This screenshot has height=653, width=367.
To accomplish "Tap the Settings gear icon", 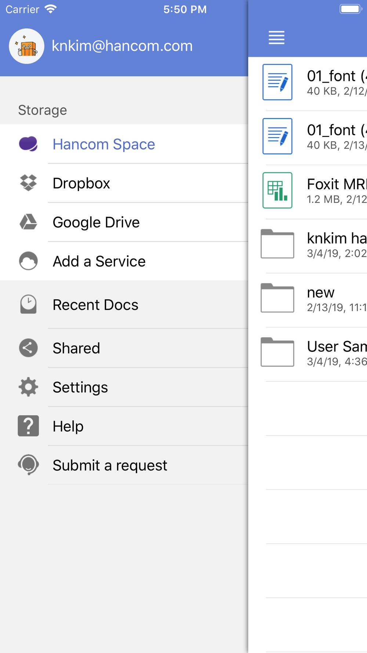I will pos(28,387).
